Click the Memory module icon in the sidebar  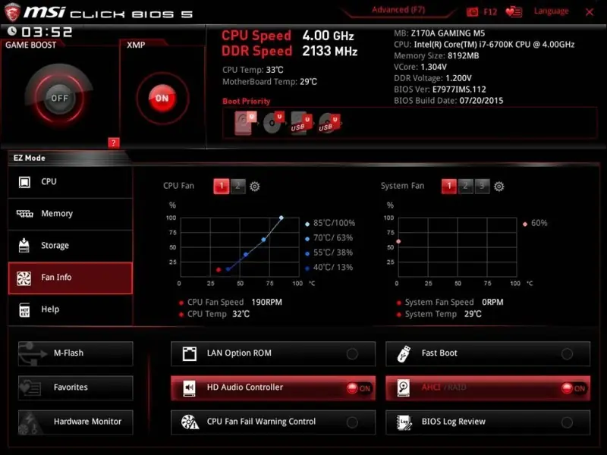point(25,214)
